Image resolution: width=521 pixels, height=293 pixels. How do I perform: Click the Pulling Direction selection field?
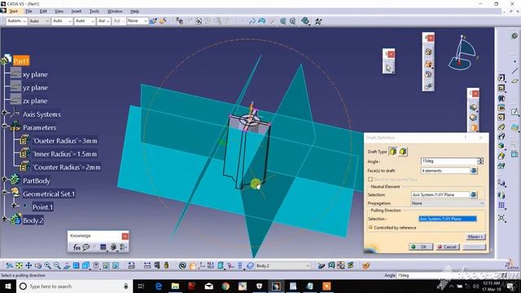pyautogui.click(x=448, y=219)
